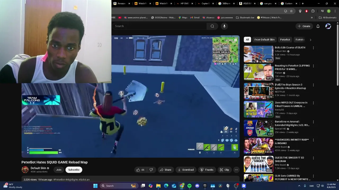Open the Create dropdown button
Screen dimensions: 339x190
click(x=304, y=26)
